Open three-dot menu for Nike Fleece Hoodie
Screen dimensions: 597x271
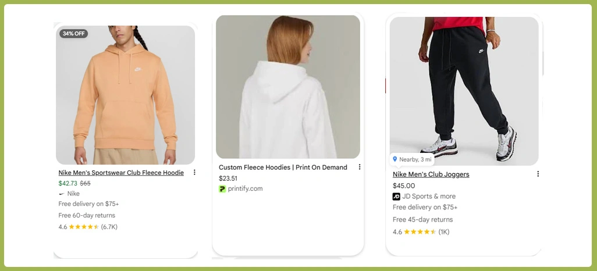click(x=194, y=173)
